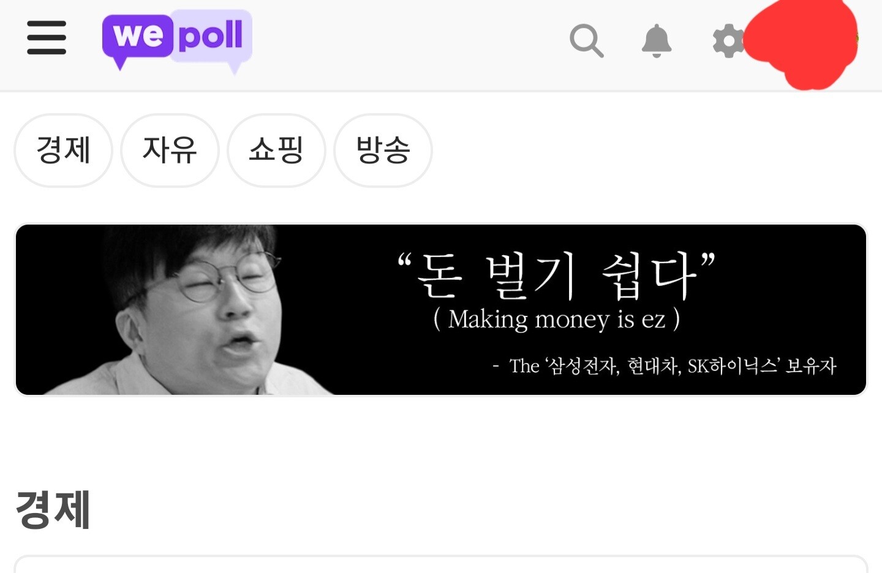882x573 pixels.
Task: Click the "Making money is ez" subtitle
Action: (x=556, y=319)
